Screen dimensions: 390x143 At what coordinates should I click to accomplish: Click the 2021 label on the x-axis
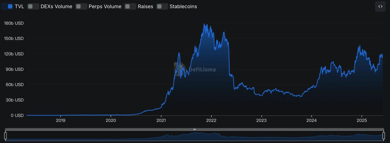(161, 121)
